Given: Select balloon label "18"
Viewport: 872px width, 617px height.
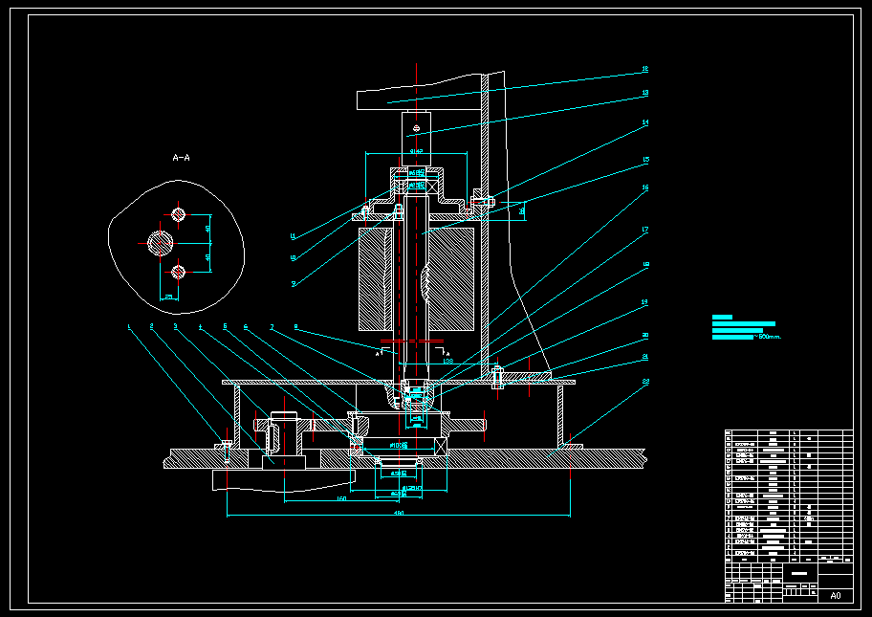Looking at the screenshot, I should coord(645,265).
